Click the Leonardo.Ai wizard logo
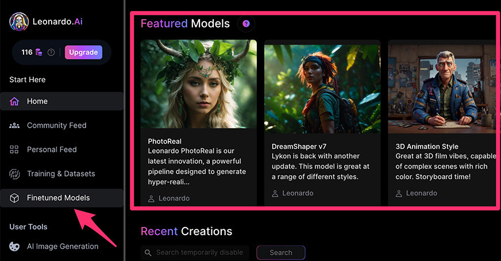Screen dimensions: 501x261 pos(19,22)
